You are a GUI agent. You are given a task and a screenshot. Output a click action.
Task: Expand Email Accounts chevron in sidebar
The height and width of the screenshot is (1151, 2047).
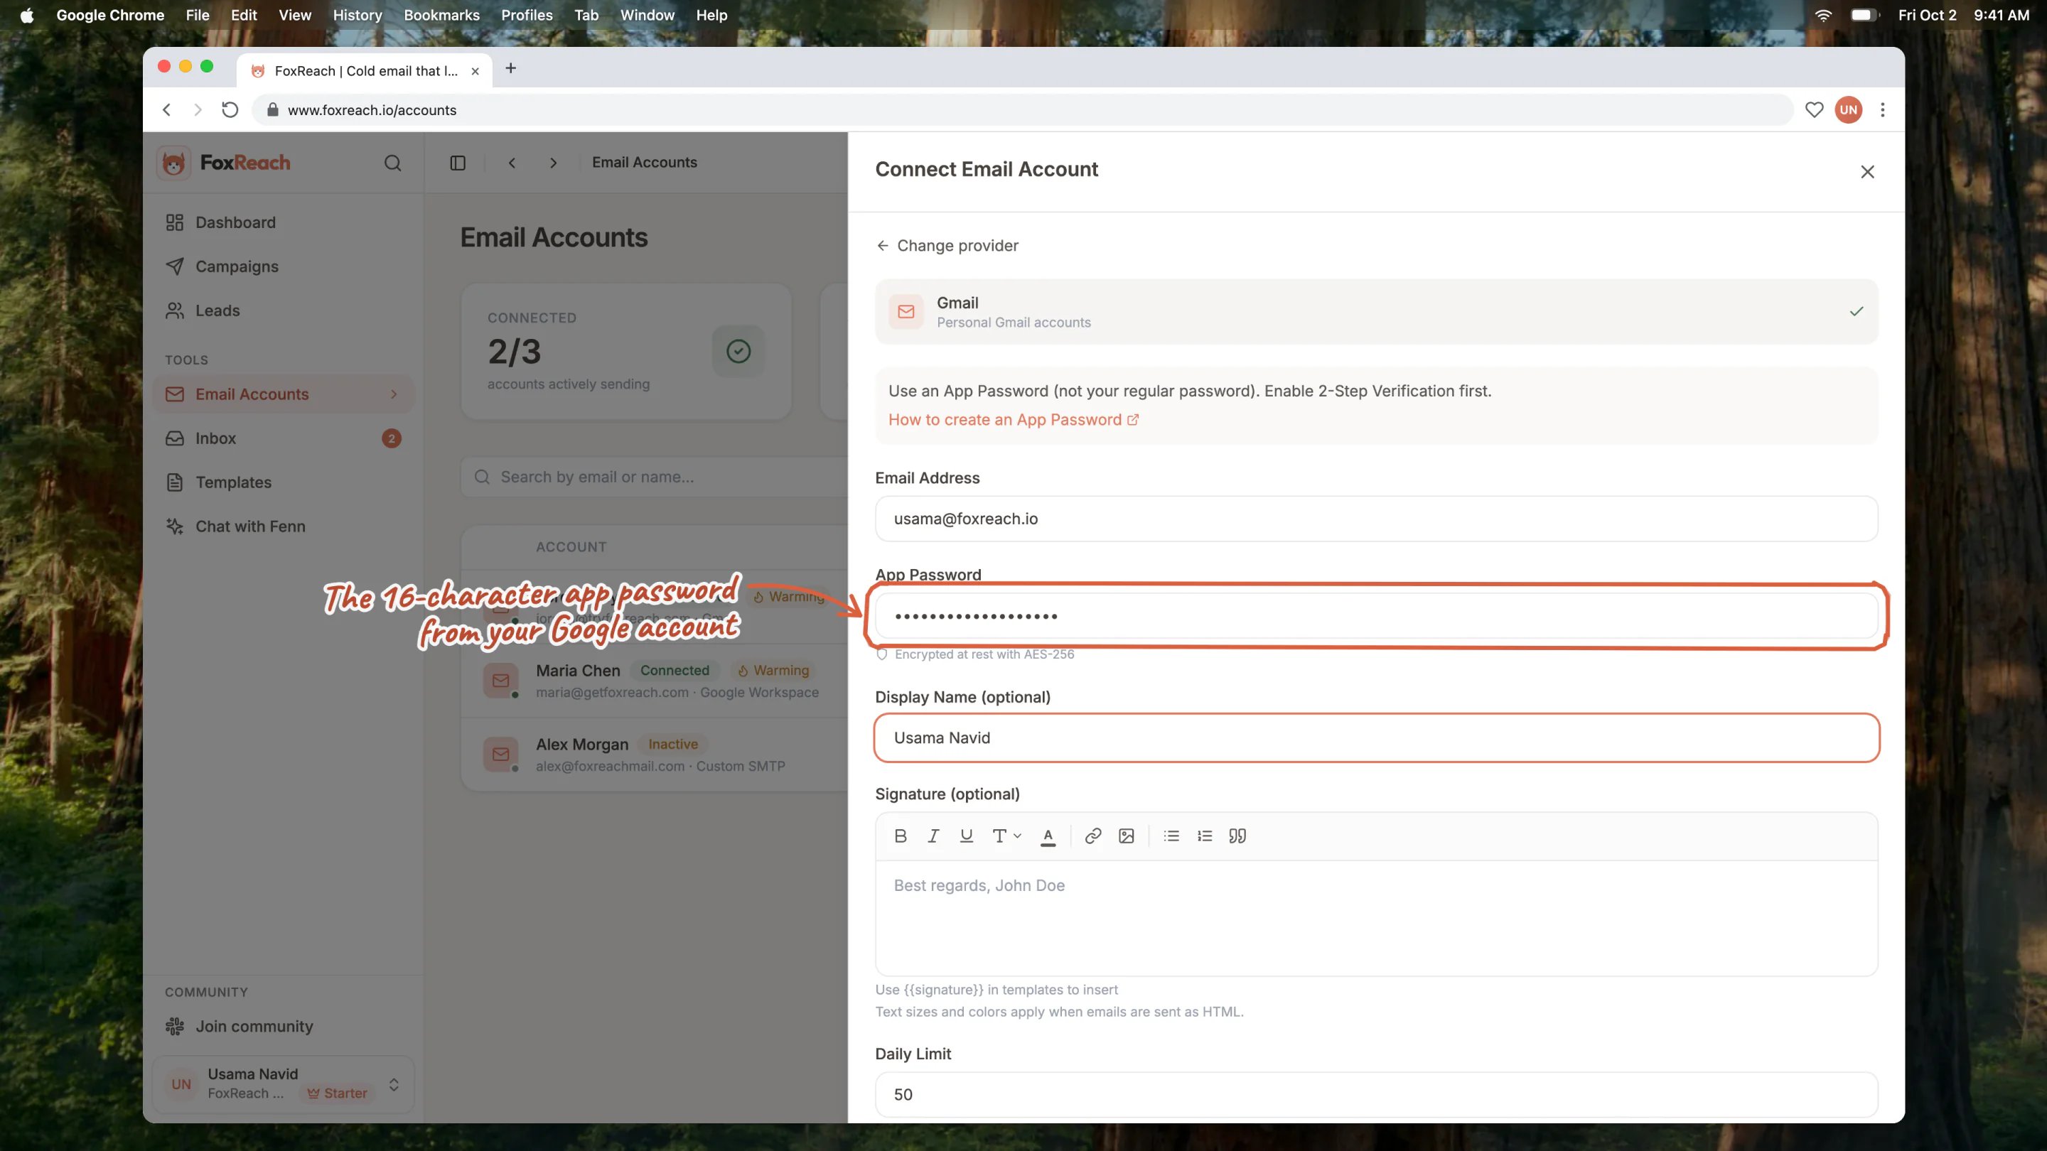[393, 394]
